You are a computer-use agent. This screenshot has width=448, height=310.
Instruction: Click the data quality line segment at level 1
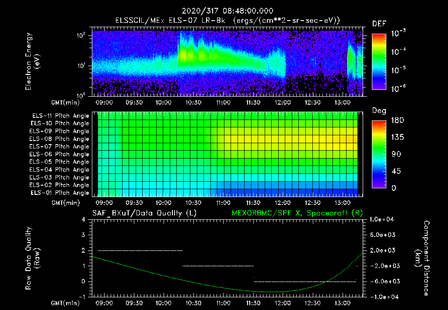point(218,266)
